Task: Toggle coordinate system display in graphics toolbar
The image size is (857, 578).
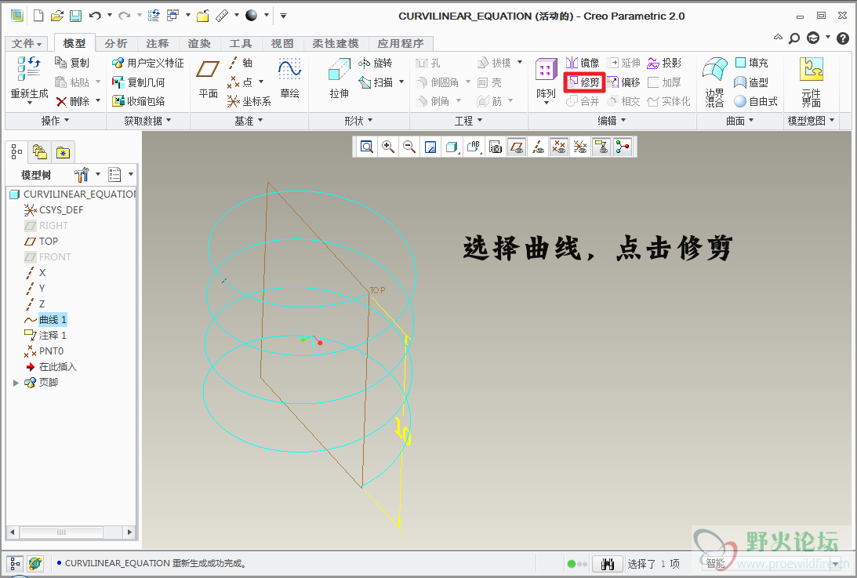Action: (580, 147)
